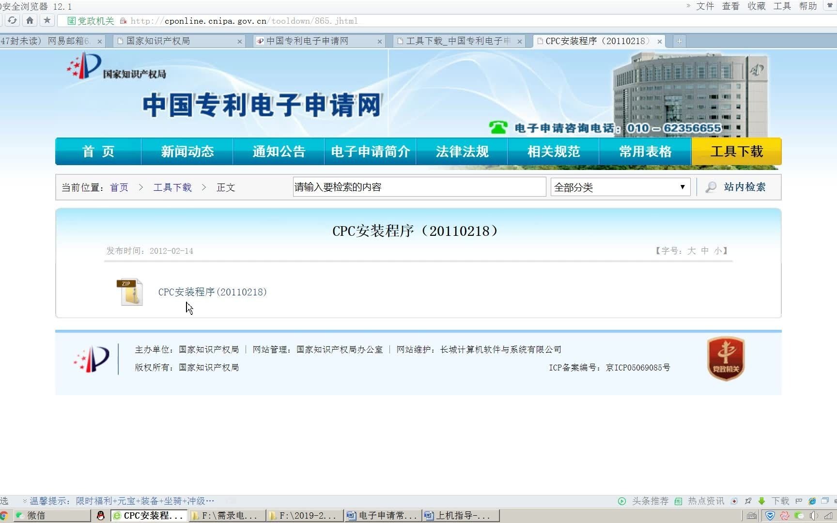Expand the hidden menu items chevron before 文件
The height and width of the screenshot is (523, 837).
688,6
